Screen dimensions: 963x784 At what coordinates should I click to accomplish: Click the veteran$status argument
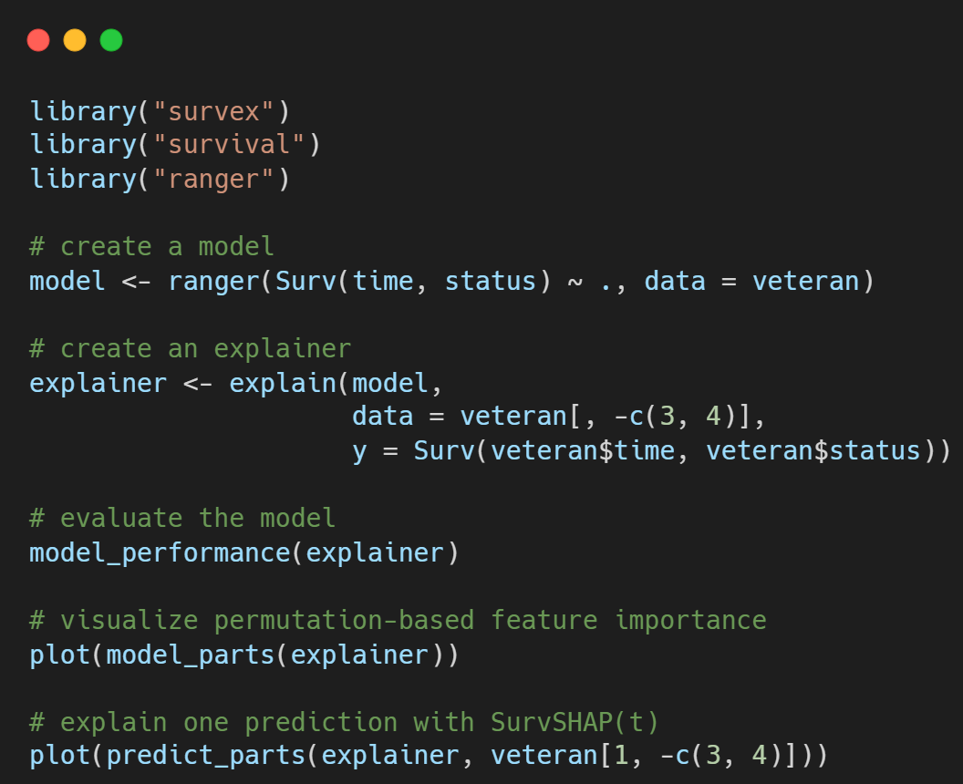[x=813, y=450]
